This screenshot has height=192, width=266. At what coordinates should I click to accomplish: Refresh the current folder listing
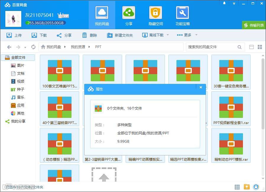[x=33, y=47]
